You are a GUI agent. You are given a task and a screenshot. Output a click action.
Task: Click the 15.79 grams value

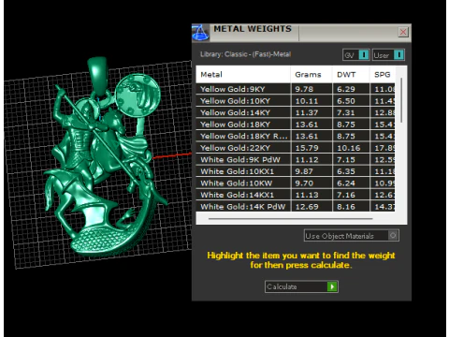click(x=307, y=148)
